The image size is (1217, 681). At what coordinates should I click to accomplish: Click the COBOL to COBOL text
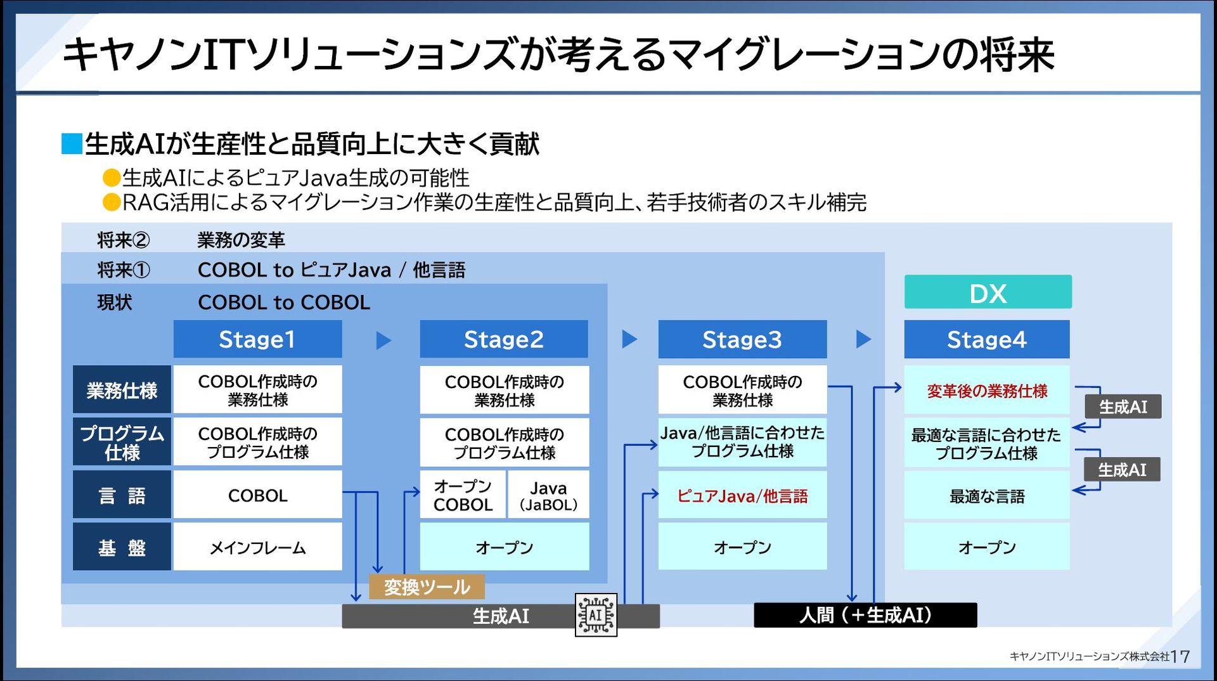(x=284, y=302)
